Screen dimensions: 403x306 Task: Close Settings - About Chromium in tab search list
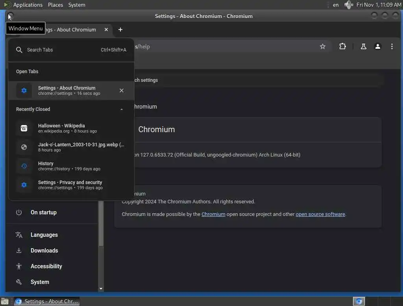click(122, 90)
